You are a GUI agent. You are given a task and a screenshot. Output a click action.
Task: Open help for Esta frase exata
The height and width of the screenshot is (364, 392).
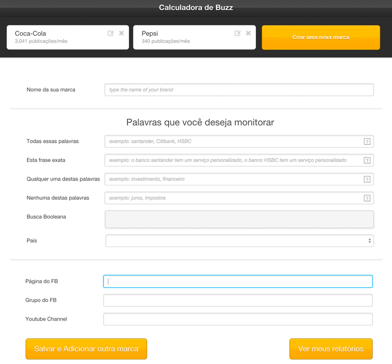[367, 160]
